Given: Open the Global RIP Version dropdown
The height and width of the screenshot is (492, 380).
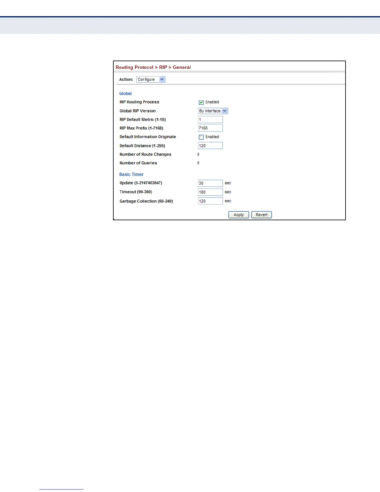Looking at the screenshot, I should pyautogui.click(x=213, y=111).
